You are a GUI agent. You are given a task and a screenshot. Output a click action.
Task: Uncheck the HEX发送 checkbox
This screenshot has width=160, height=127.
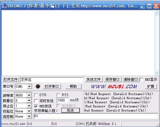[36, 106]
